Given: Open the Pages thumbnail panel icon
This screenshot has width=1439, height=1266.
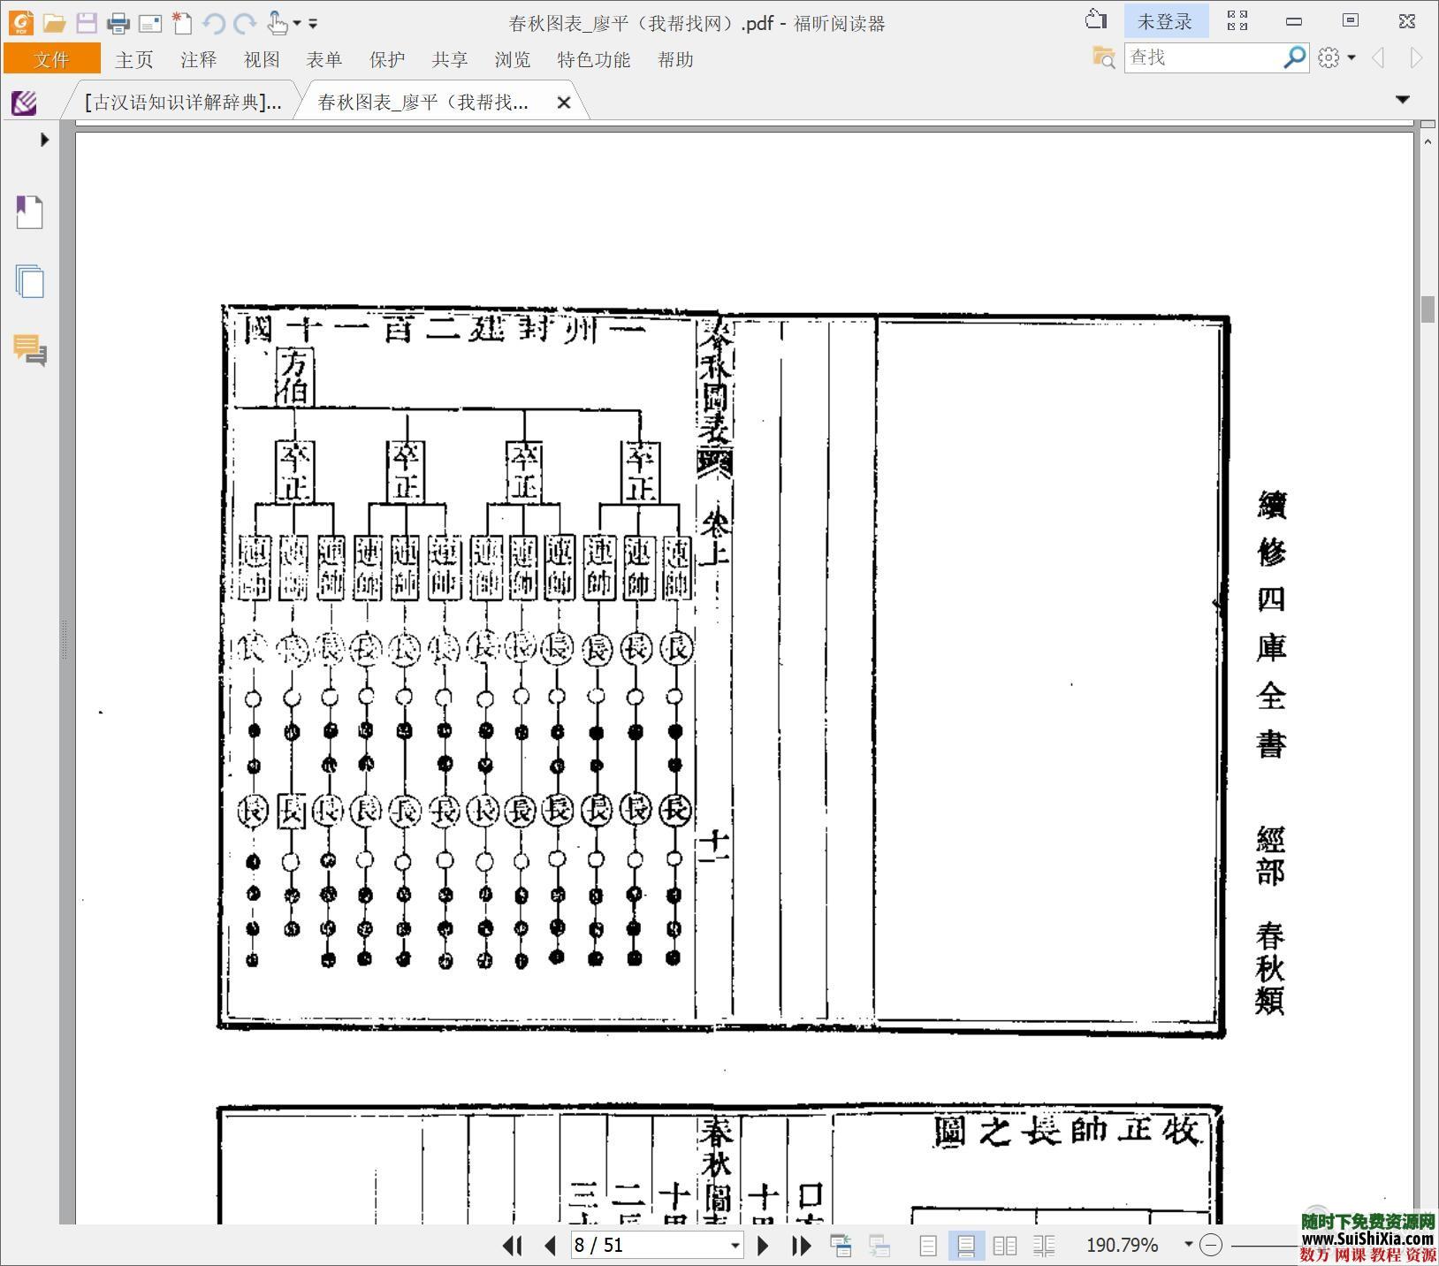Looking at the screenshot, I should 29,282.
